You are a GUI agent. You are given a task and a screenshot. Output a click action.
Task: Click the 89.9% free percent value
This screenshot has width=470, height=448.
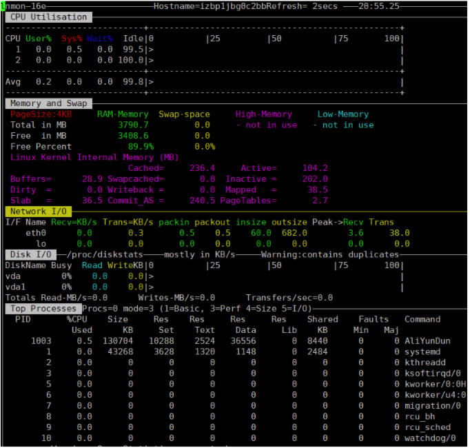point(141,147)
